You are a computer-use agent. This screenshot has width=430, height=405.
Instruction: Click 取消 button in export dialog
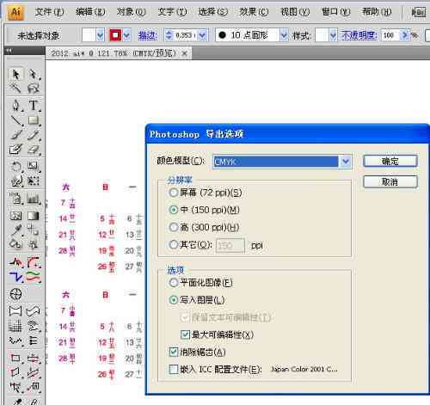pos(390,181)
